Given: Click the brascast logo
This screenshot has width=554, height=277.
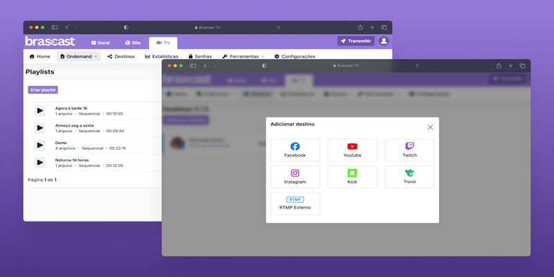Looking at the screenshot, I should tap(50, 42).
